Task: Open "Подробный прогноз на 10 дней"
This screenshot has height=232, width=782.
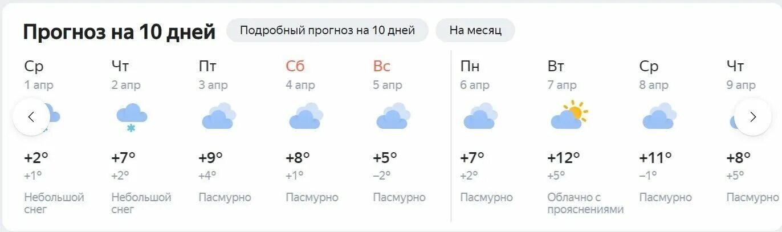Action: coord(327,30)
